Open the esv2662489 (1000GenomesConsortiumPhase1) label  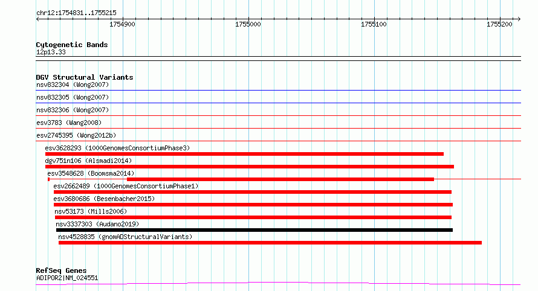126,186
